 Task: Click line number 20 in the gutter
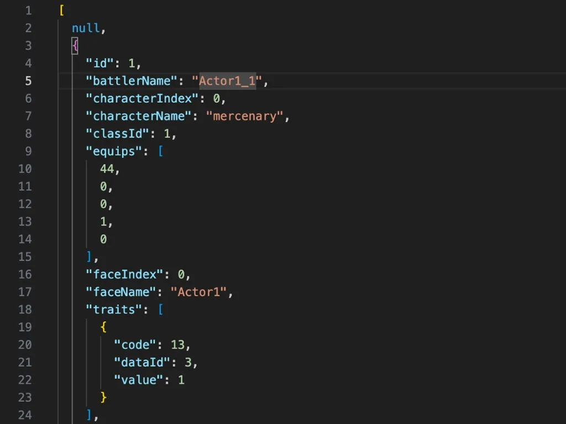point(25,345)
